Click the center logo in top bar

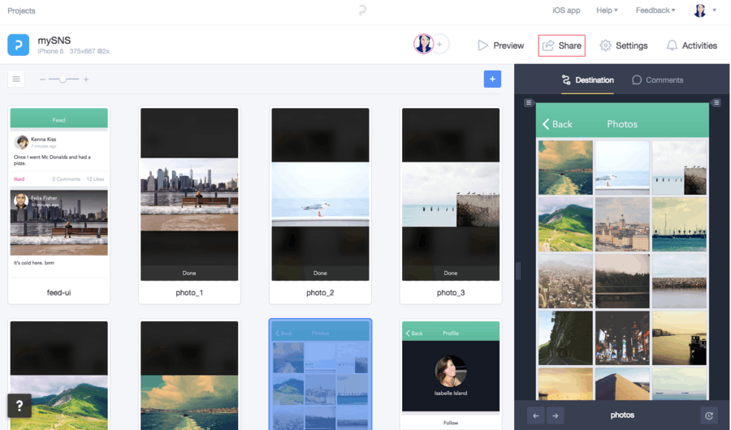(363, 11)
